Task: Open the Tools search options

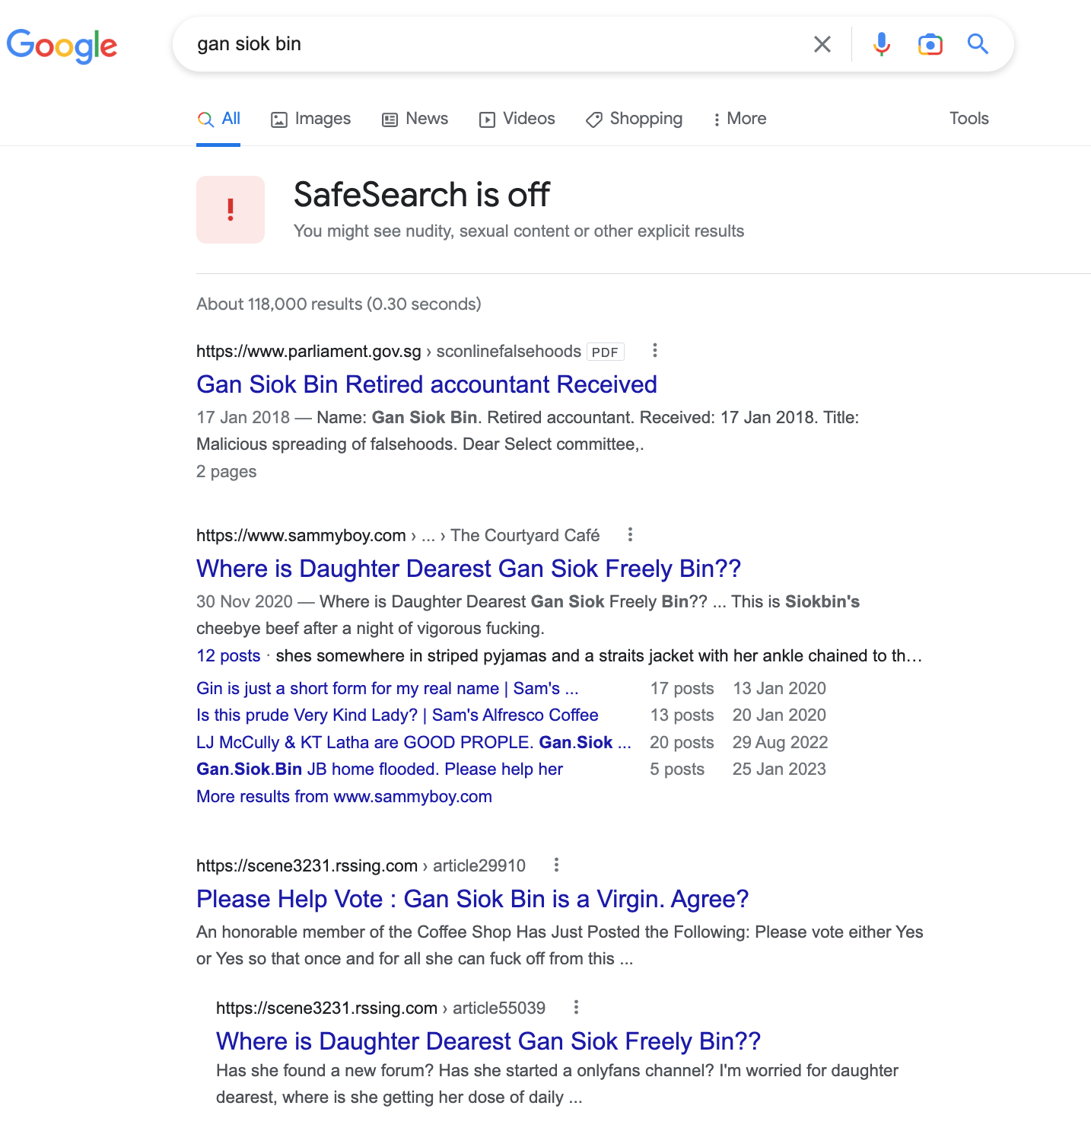Action: pyautogui.click(x=969, y=119)
